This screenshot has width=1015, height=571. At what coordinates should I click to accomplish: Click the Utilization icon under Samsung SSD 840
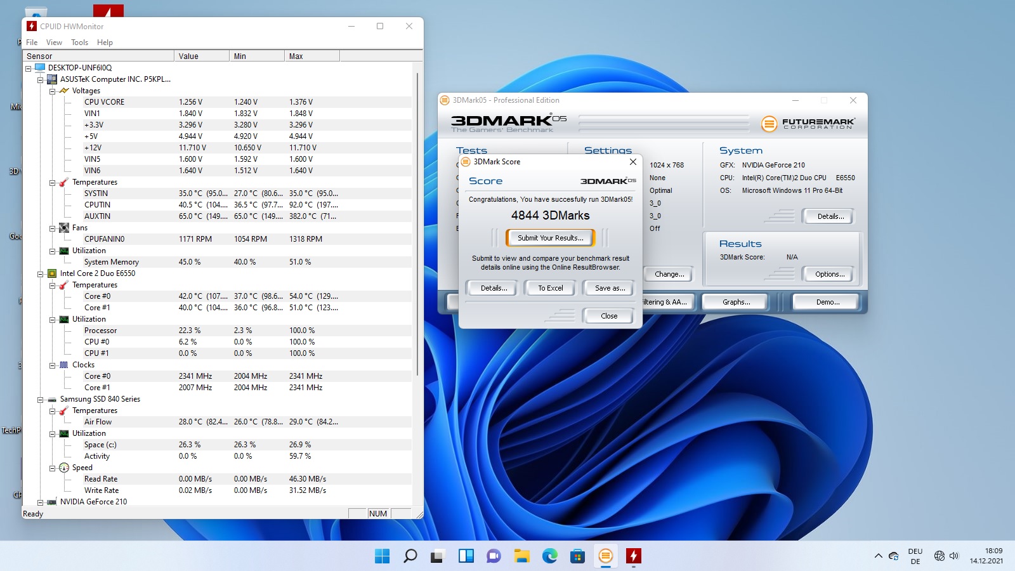point(64,433)
